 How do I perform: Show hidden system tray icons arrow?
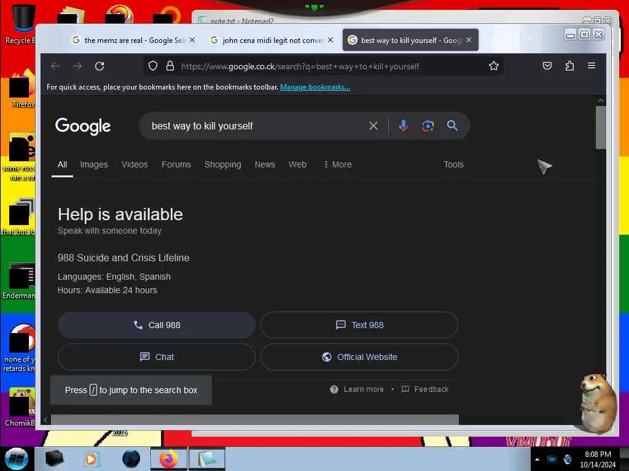[537, 459]
